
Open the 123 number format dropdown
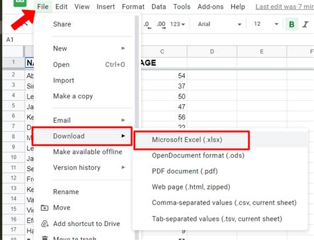(178, 24)
